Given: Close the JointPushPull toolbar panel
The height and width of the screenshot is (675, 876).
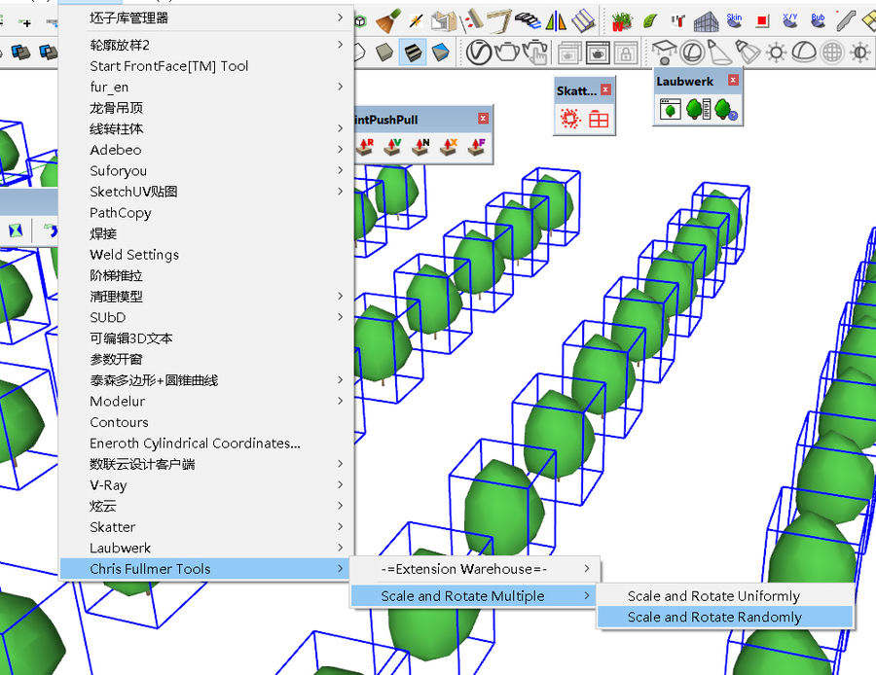Looking at the screenshot, I should pyautogui.click(x=483, y=119).
